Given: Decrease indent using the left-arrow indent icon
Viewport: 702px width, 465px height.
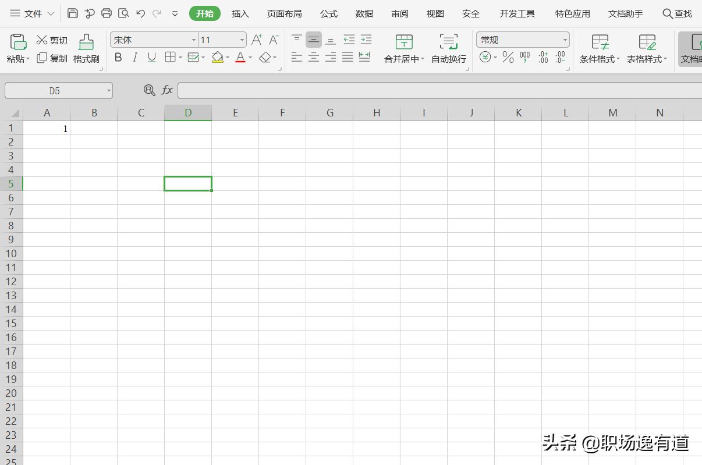Looking at the screenshot, I should [x=349, y=40].
